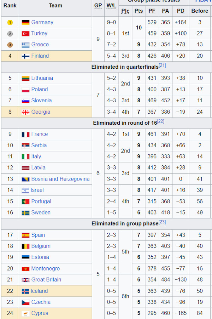Screen dimensions: 212x319
Task: Click the Bosnia and Herzegovina flag icon
Action: pyautogui.click(x=25, y=179)
